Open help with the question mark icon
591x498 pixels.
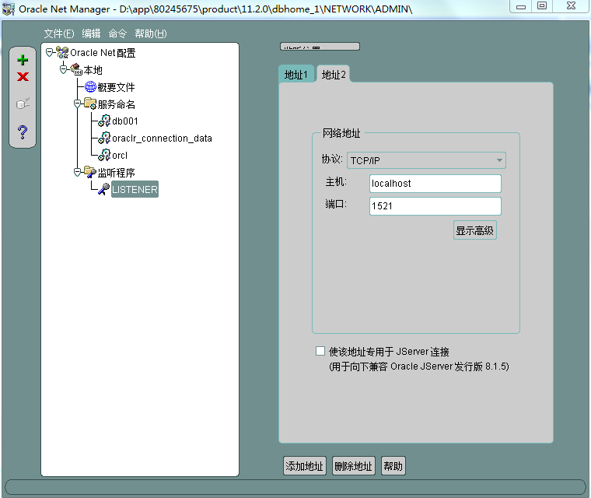pyautogui.click(x=23, y=132)
